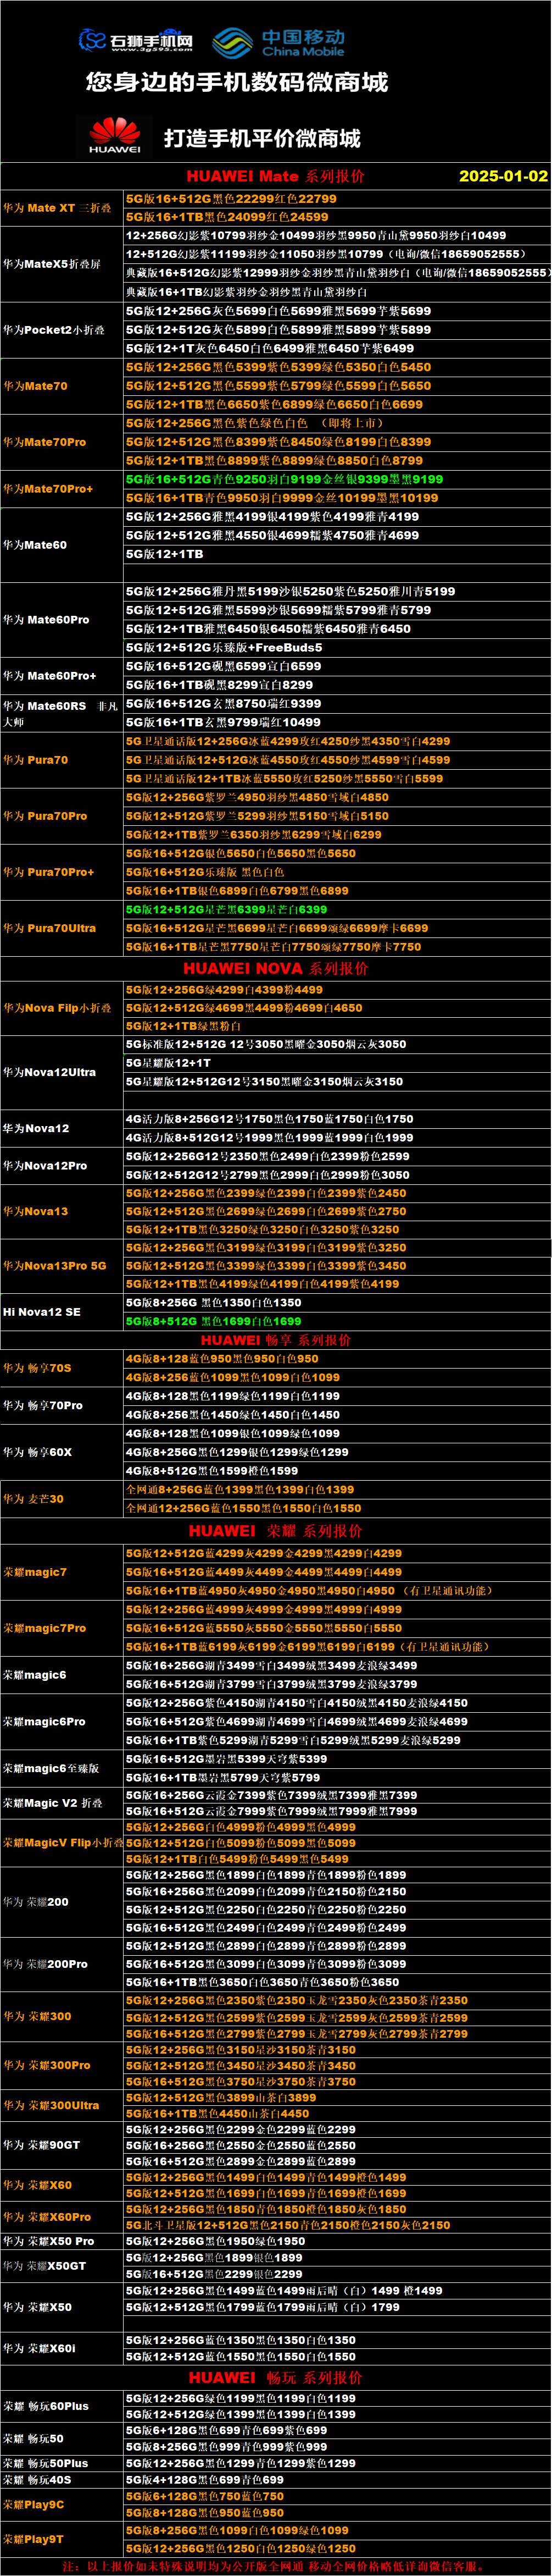Image resolution: width=552 pixels, height=2576 pixels.
Task: Select the 荣耀 畅玩40S model cell
Action: [62, 2479]
